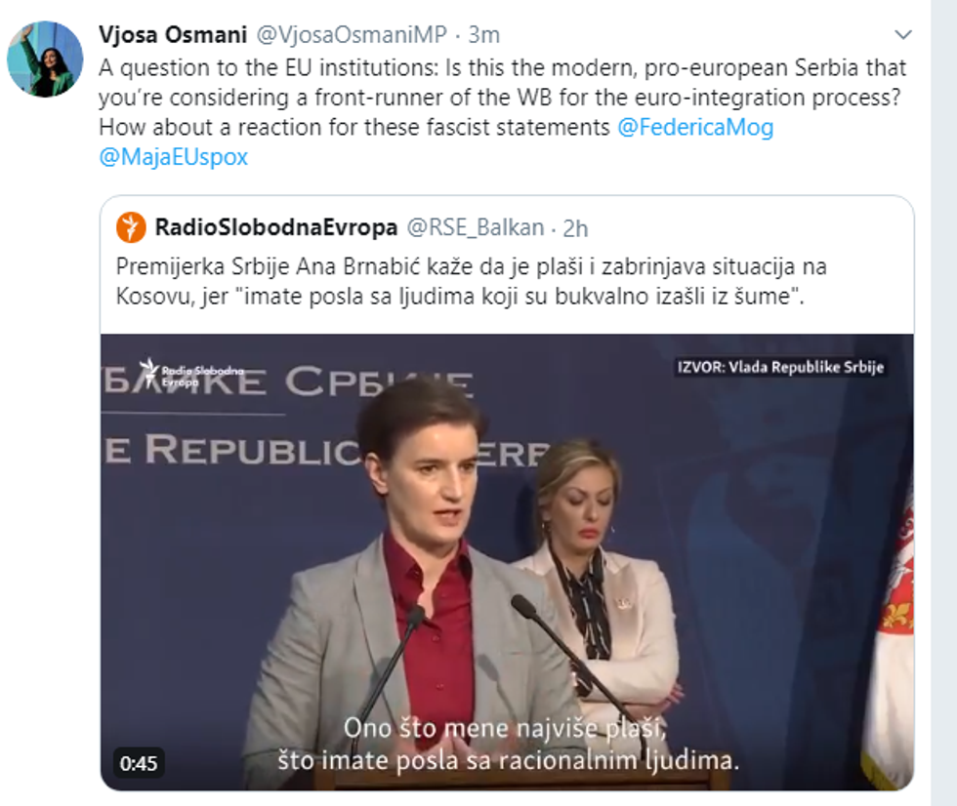The height and width of the screenshot is (806, 957).
Task: Open the @FedericaMog mention
Action: (695, 128)
